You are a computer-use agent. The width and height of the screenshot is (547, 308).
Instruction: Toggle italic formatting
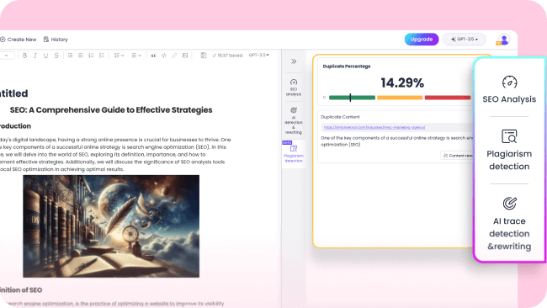tap(35, 56)
